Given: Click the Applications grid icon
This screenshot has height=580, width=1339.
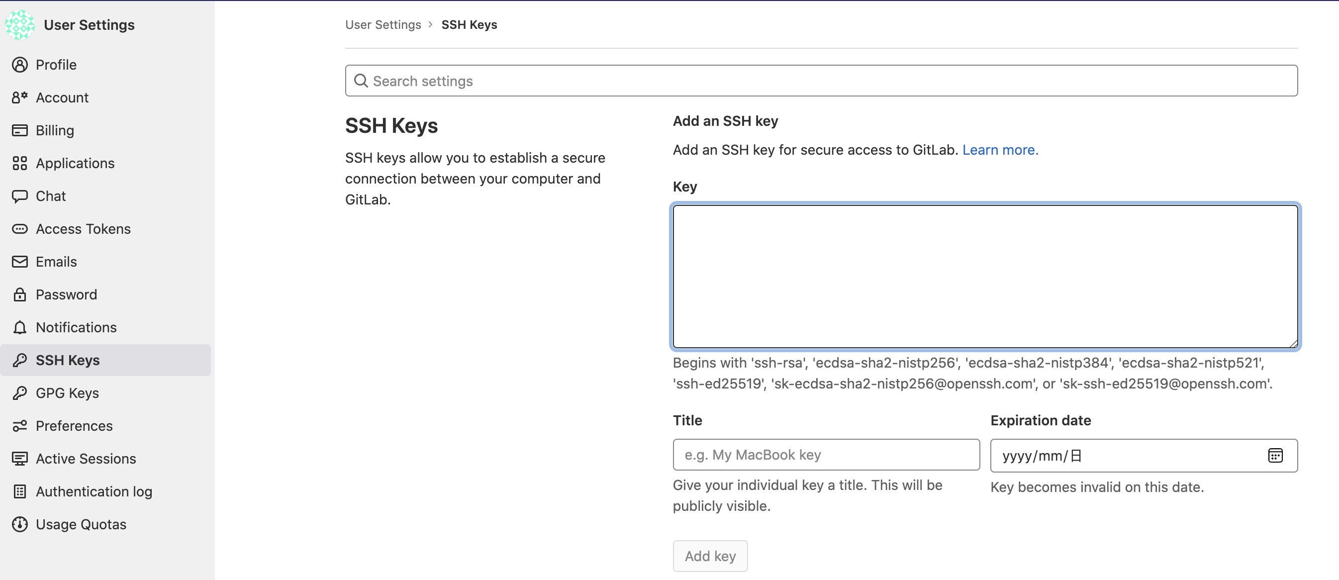Looking at the screenshot, I should point(20,163).
